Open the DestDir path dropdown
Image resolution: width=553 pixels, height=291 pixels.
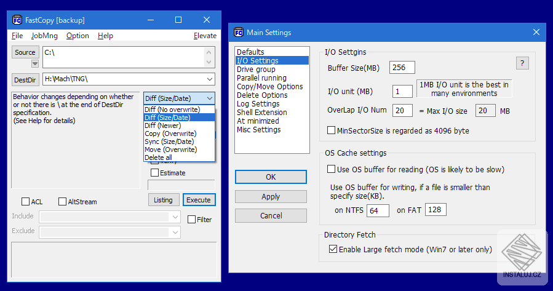point(210,79)
